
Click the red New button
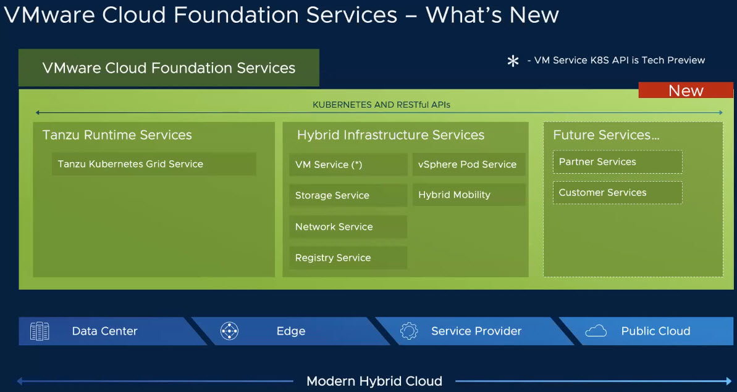pos(686,90)
